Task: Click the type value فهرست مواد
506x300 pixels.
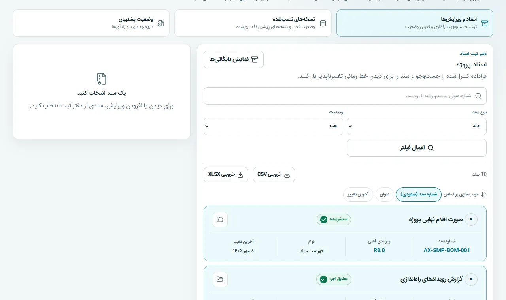Action: (x=312, y=251)
